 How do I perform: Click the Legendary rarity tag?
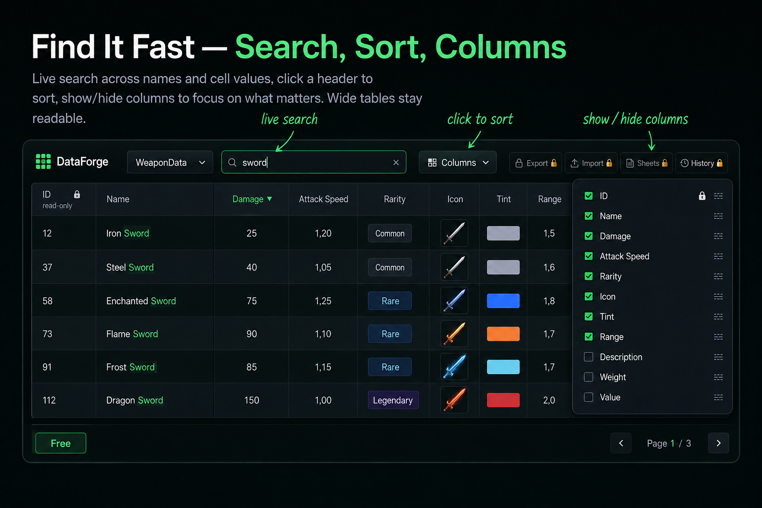pos(393,400)
